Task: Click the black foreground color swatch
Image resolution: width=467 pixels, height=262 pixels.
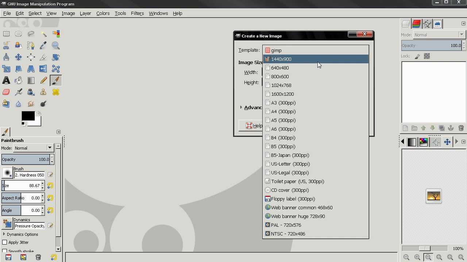Action: 28,116
